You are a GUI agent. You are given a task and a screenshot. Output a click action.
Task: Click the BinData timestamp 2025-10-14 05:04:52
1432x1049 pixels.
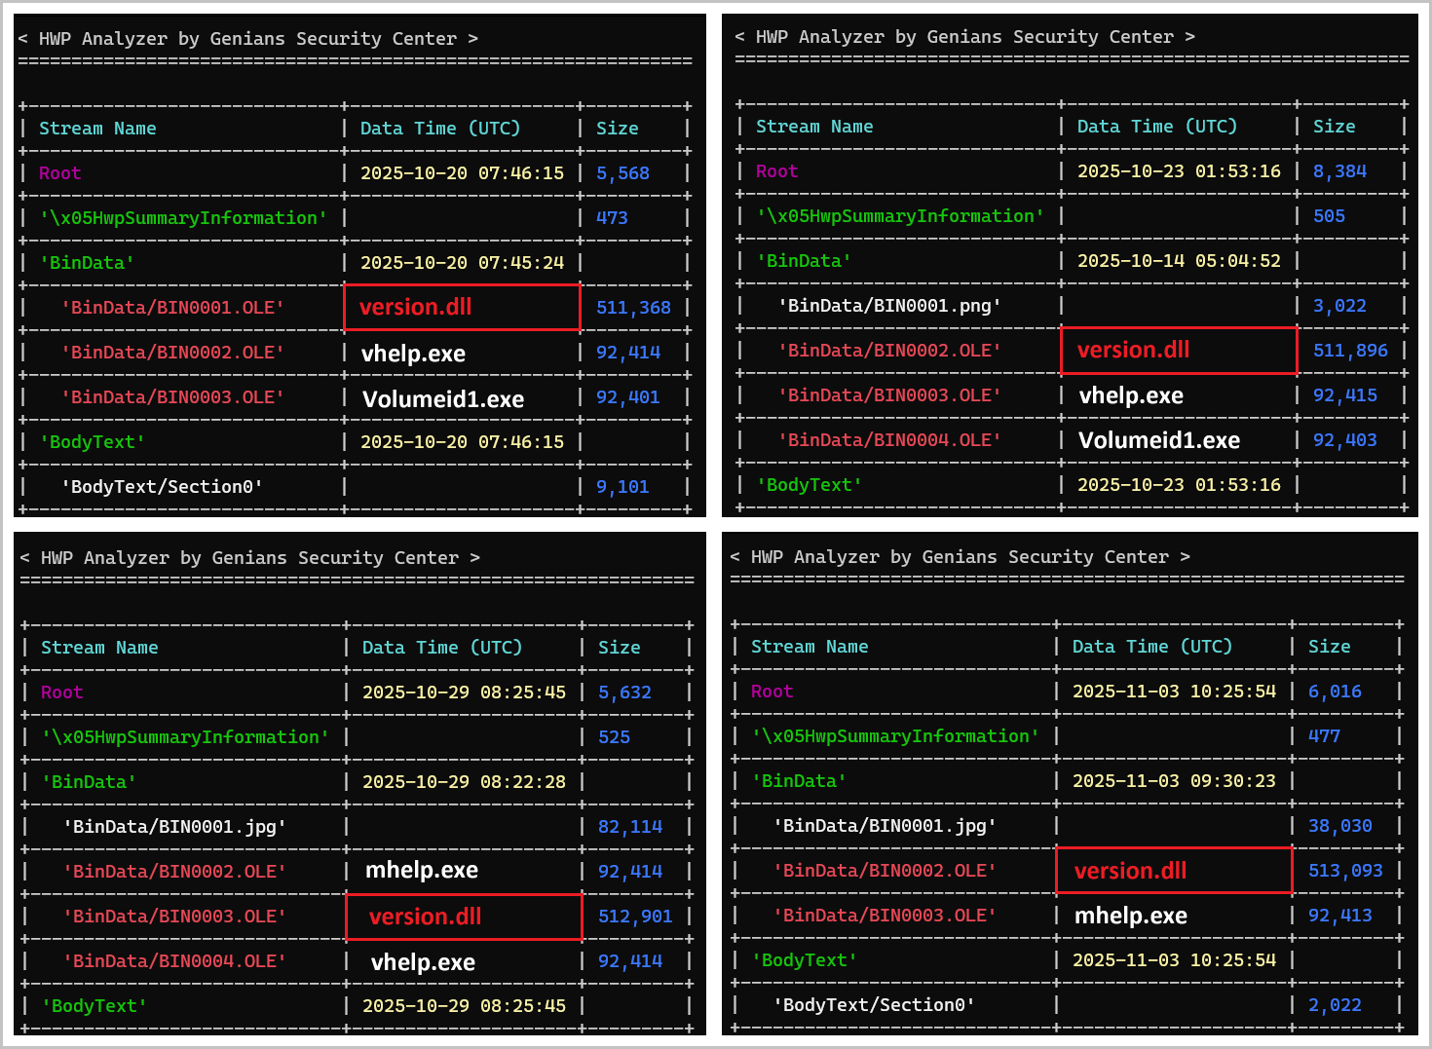pyautogui.click(x=1179, y=261)
